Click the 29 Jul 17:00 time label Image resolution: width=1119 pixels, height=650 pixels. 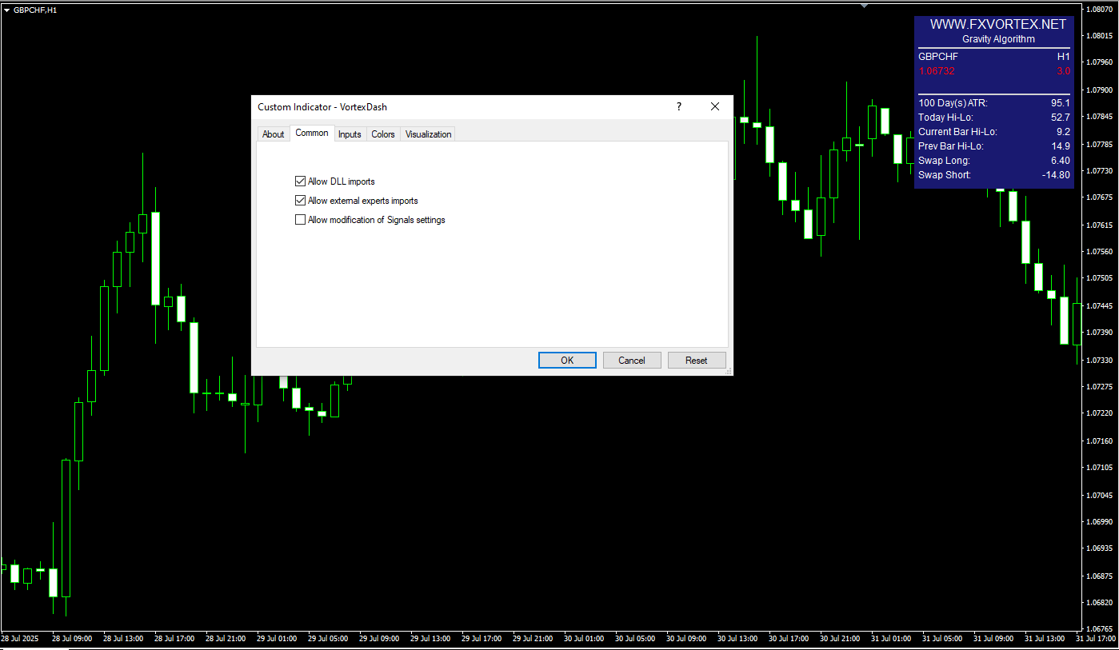(482, 640)
